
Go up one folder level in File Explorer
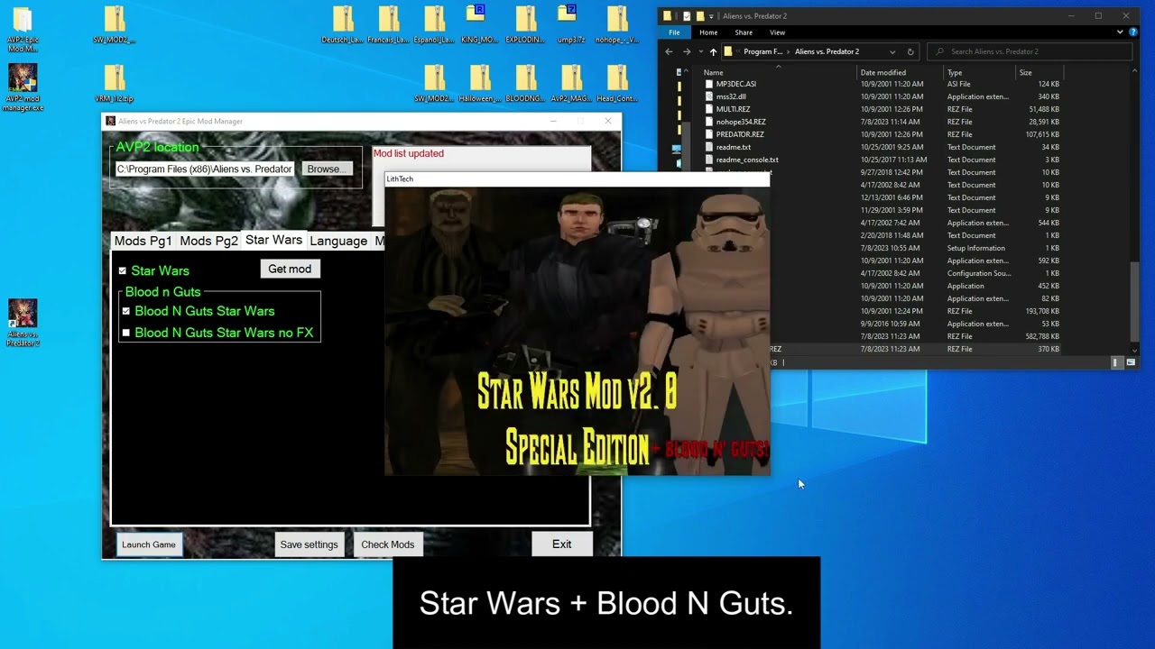(x=713, y=51)
